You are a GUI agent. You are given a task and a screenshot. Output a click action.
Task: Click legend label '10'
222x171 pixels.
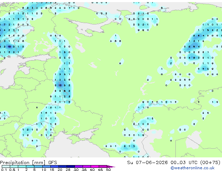pos(44,170)
